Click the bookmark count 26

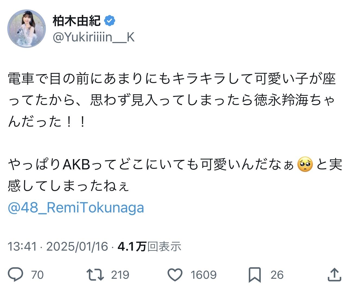pyautogui.click(x=277, y=275)
